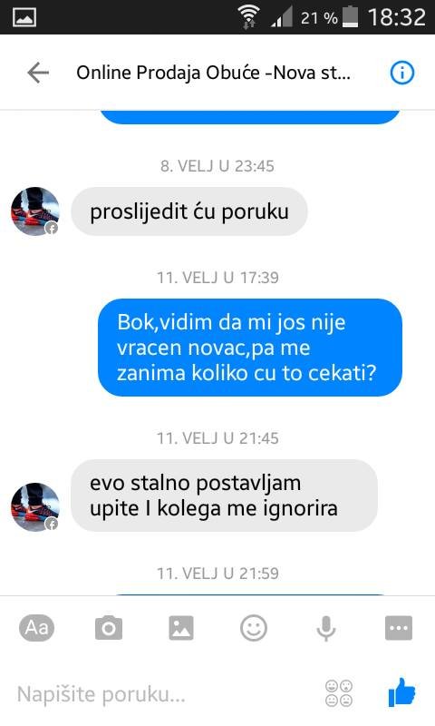The image size is (435, 726).
Task: Open the camera icon
Action: coord(109,628)
